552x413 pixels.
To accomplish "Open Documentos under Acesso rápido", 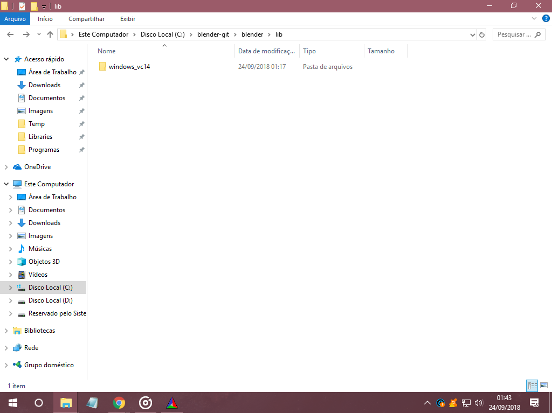I will [47, 98].
